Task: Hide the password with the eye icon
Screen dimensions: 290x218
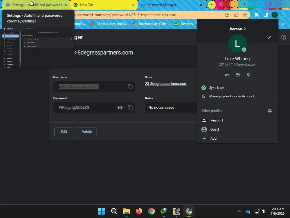Action: tap(120, 108)
